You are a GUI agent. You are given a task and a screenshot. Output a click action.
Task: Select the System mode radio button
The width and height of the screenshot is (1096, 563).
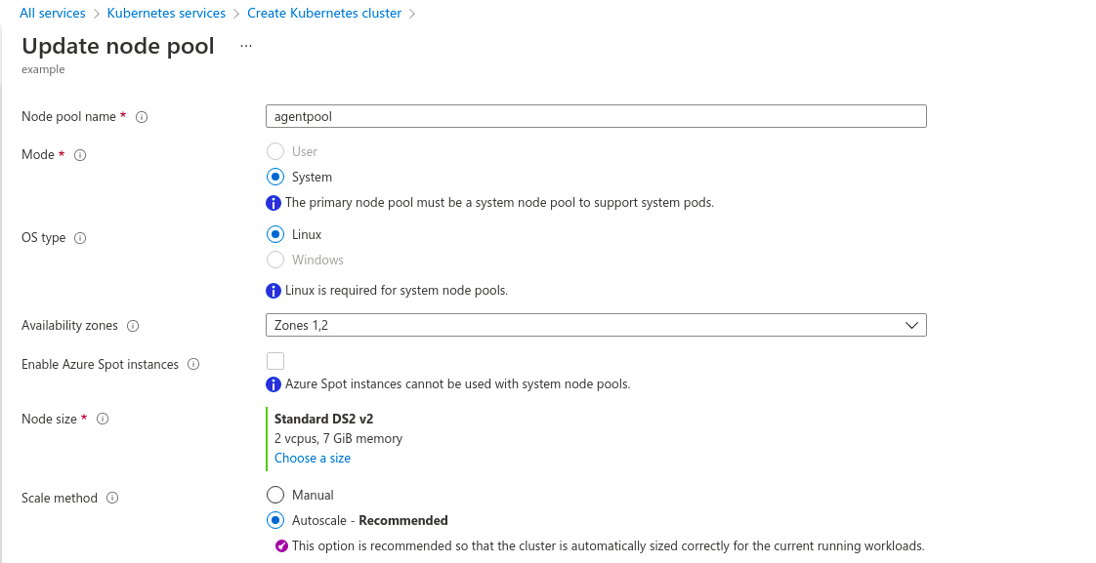(x=275, y=177)
